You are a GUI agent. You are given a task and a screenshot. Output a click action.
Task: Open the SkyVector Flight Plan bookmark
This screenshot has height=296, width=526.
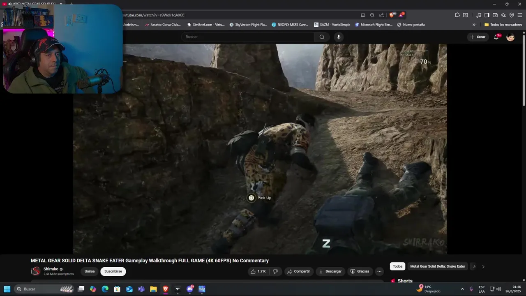click(x=248, y=25)
